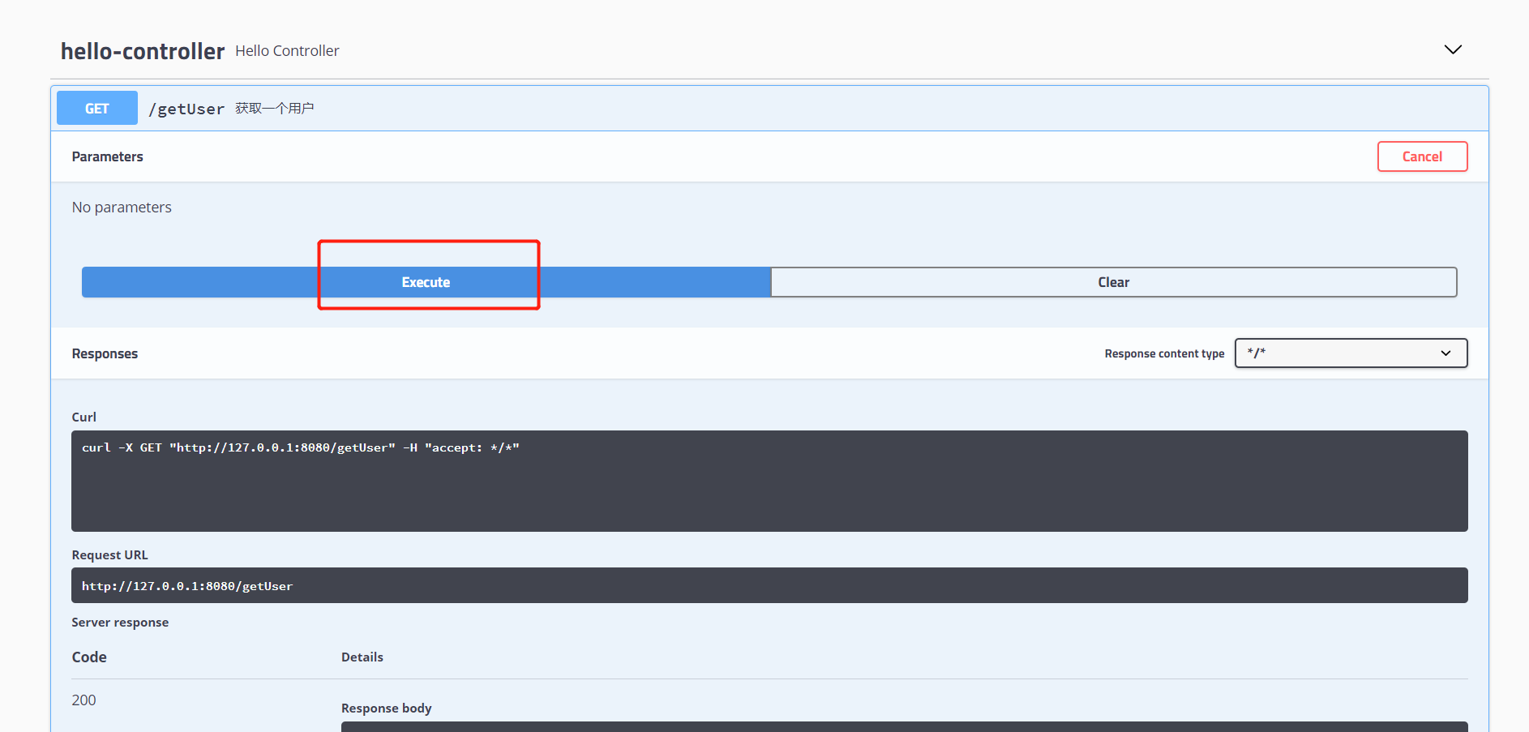Click the Curl label
This screenshot has height=732, width=1529.
pyautogui.click(x=84, y=417)
